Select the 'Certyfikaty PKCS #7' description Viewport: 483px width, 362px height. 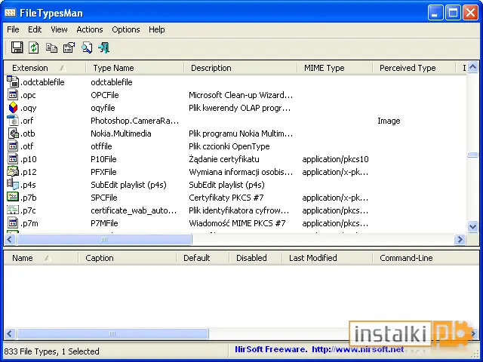(x=226, y=198)
